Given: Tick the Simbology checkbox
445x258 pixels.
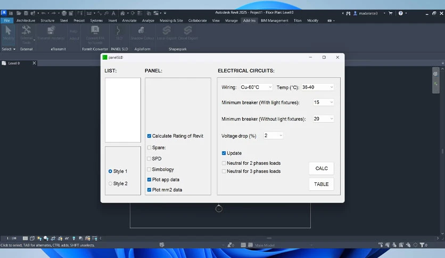Looking at the screenshot, I should [149, 170].
